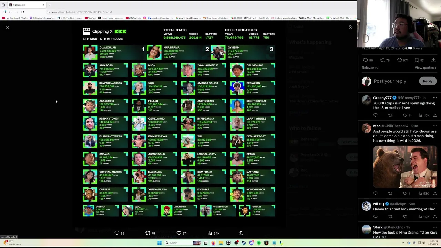Close the photo viewer with the X
Image resolution: width=441 pixels, height=248 pixels.
[7, 27]
